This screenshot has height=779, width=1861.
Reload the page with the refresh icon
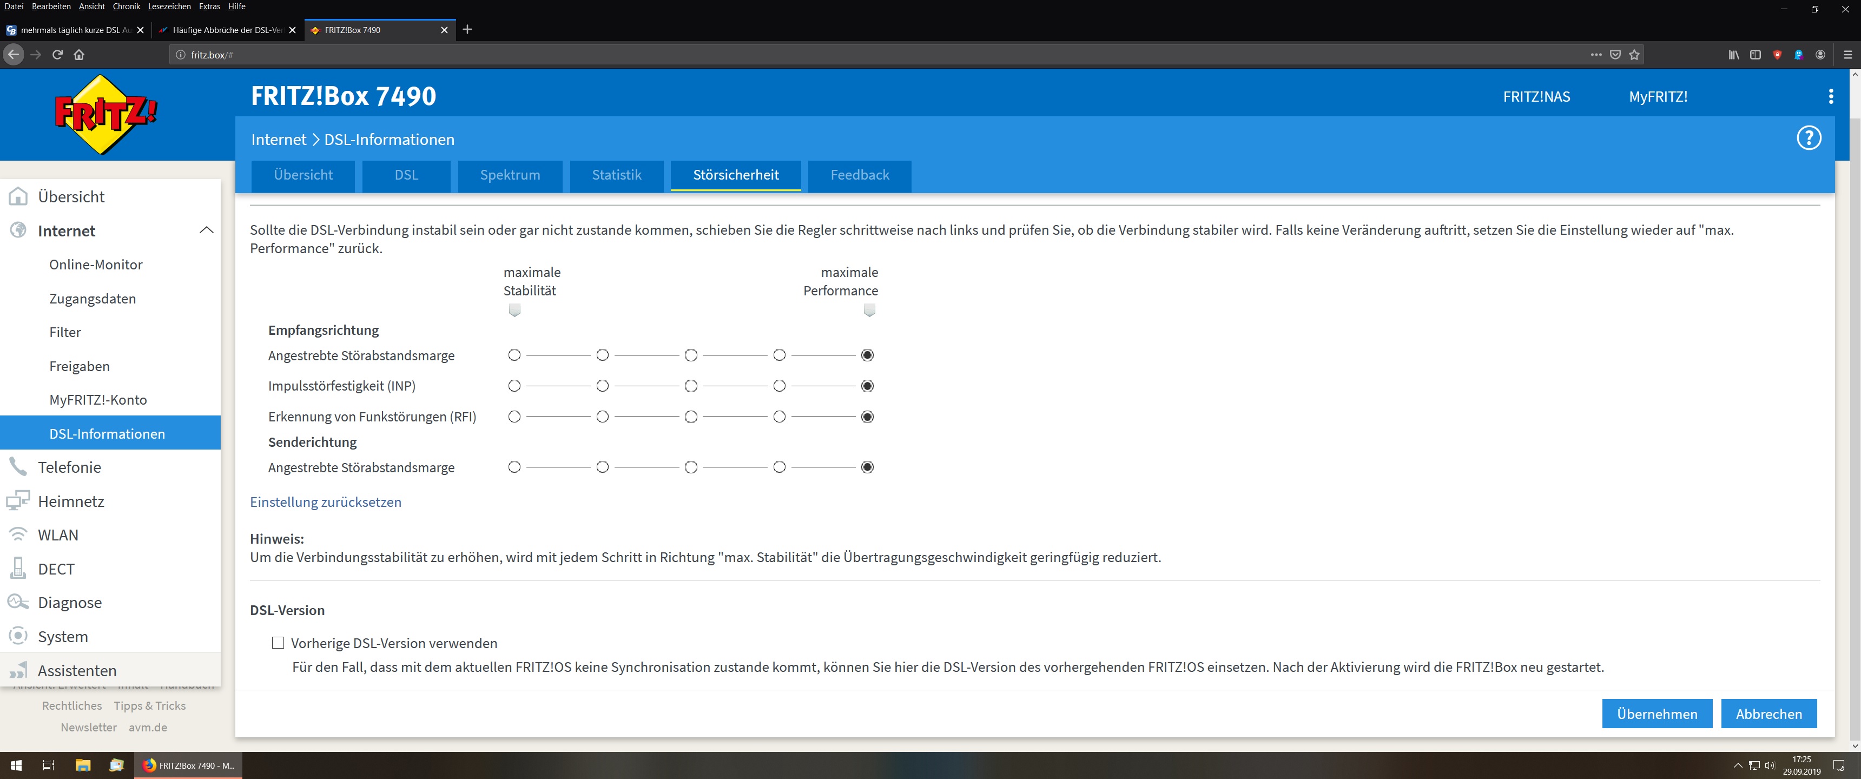click(x=58, y=55)
